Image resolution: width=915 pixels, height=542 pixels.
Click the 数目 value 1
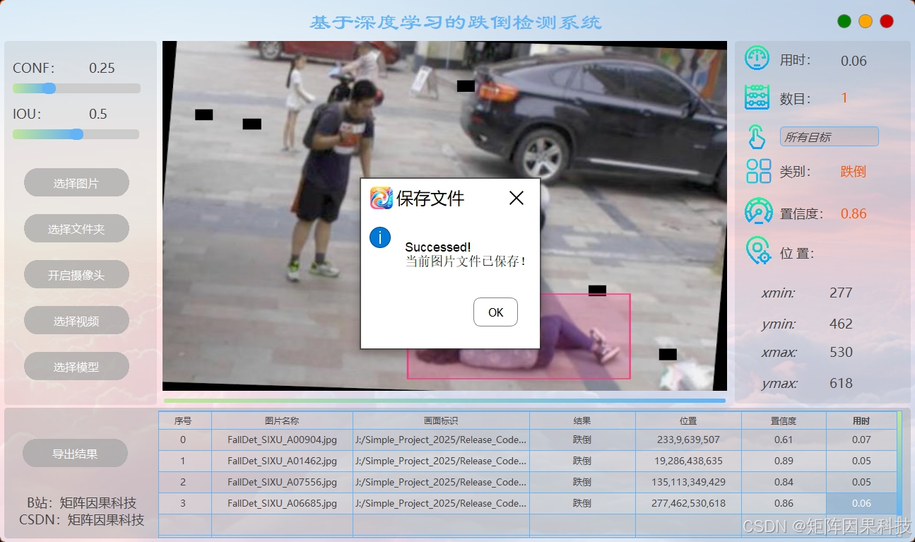click(x=844, y=98)
